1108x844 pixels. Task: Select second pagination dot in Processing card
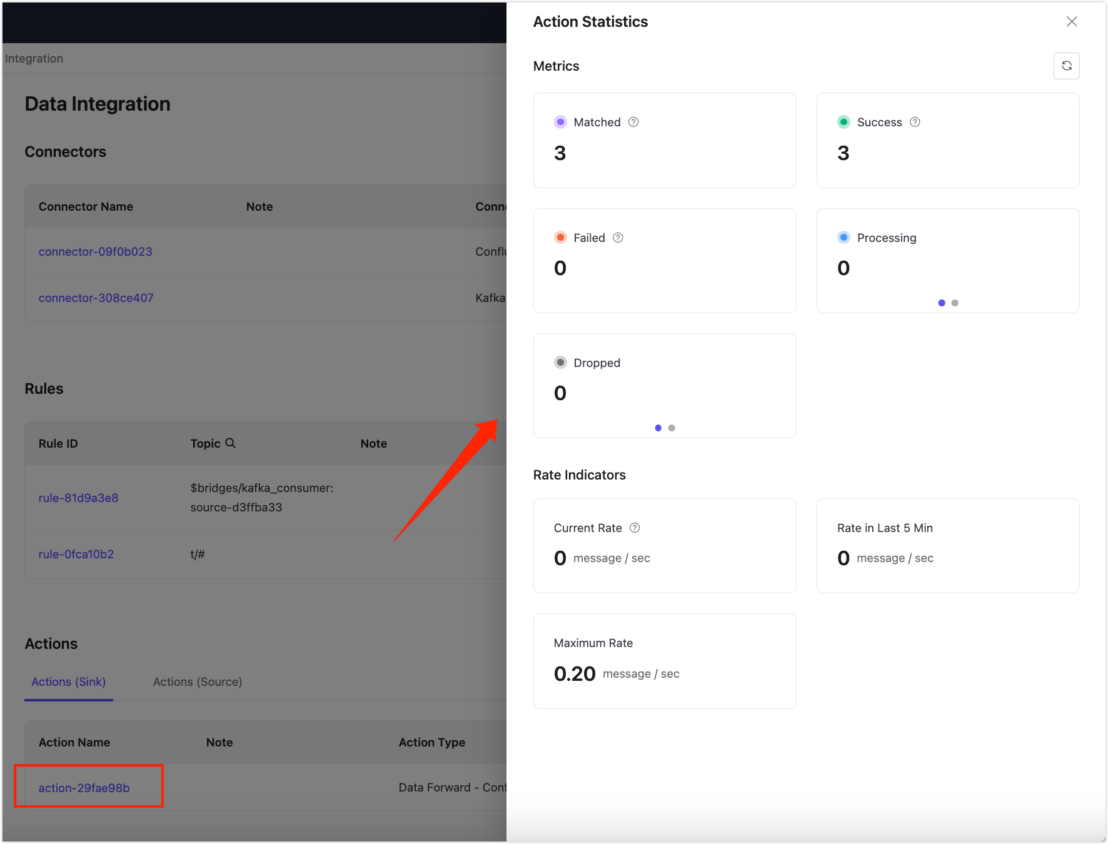pos(955,303)
